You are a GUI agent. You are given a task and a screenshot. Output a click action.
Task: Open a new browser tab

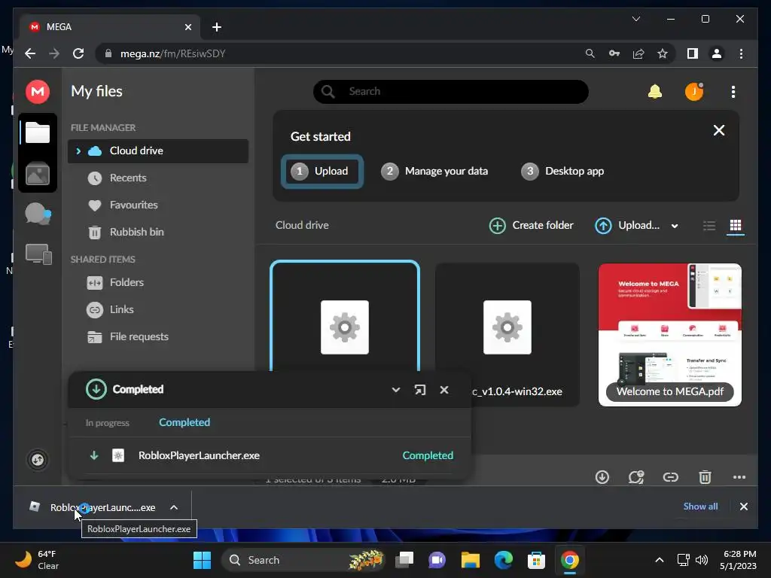point(216,27)
